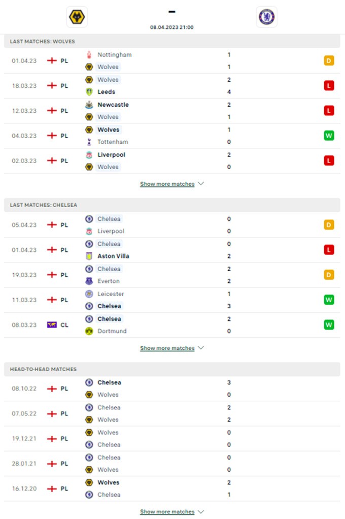The height and width of the screenshot is (519, 345).
Task: Click the Last Matches: Chelsea section header
Action: (44, 205)
